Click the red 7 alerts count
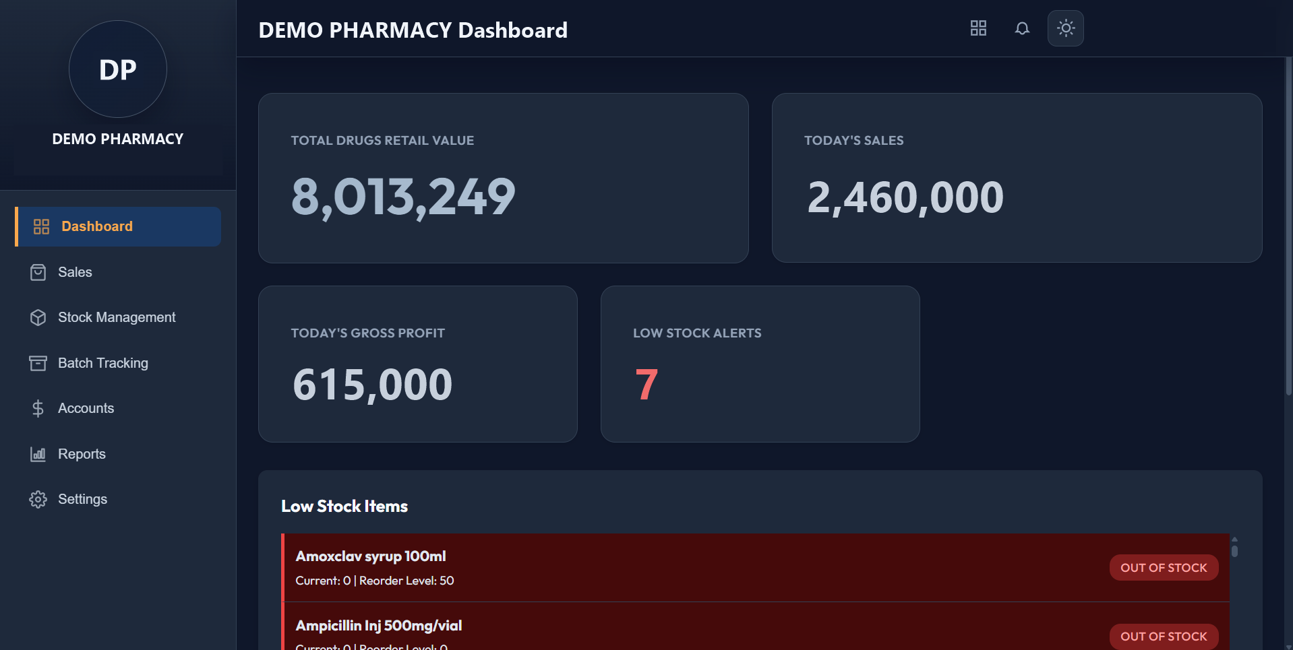The image size is (1293, 650). (x=646, y=385)
